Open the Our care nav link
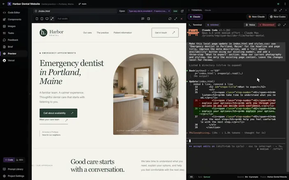The height and width of the screenshot is (180, 289). click(x=88, y=33)
